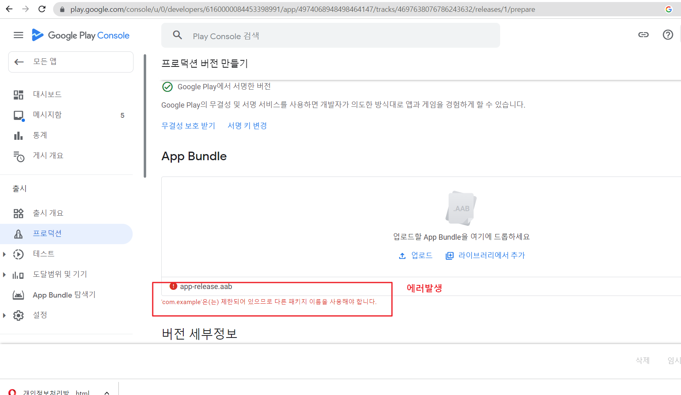Click the reach and devices icon
The image size is (681, 395).
coord(18,275)
